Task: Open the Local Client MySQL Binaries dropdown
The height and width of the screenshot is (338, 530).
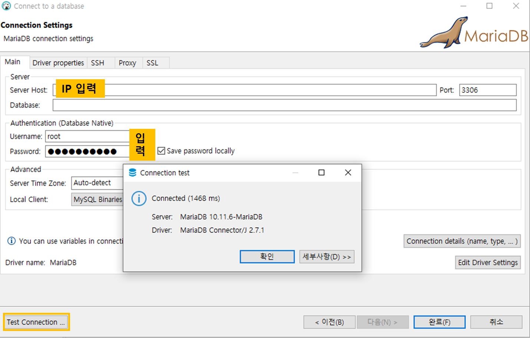Action: point(97,200)
